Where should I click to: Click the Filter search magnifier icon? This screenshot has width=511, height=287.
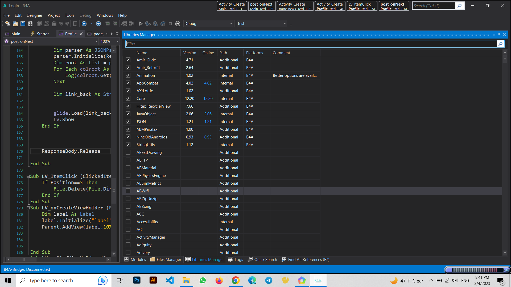(x=500, y=44)
